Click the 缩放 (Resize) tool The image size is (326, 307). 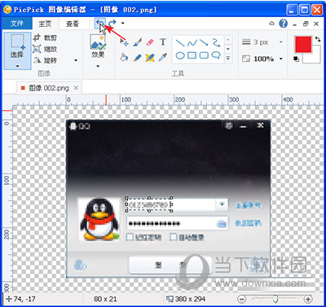[x=45, y=49]
